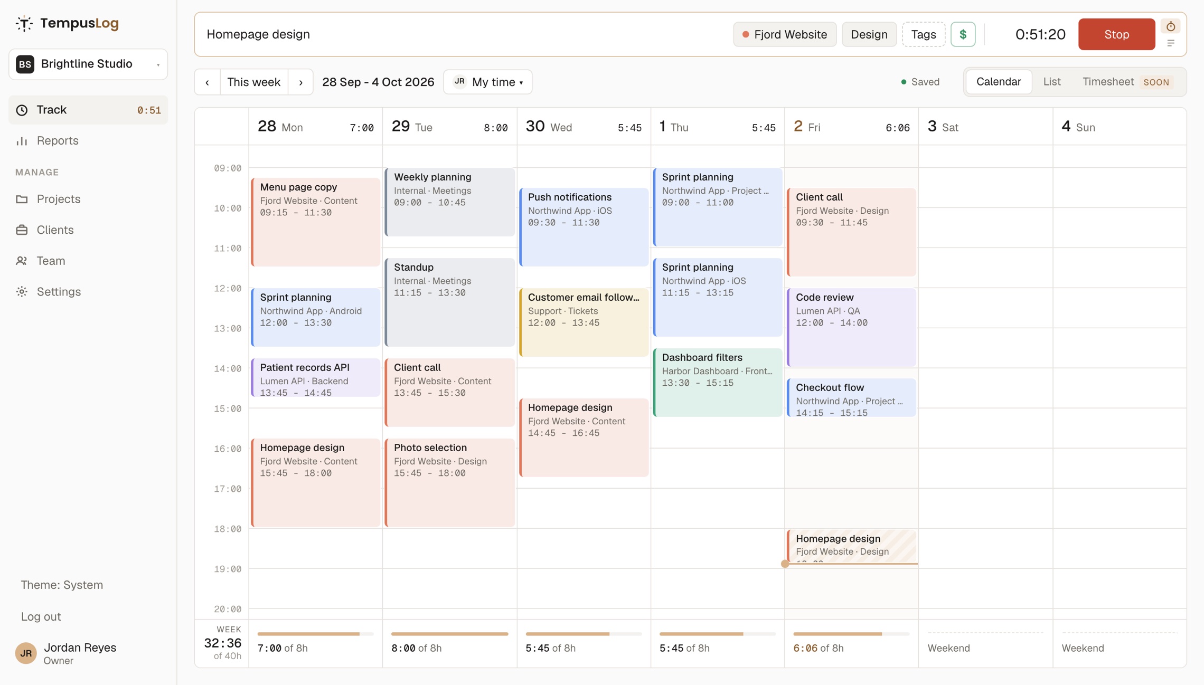Viewport: 1204px width, 685px height.
Task: Click the JR user avatar at bottom
Action: coord(26,653)
